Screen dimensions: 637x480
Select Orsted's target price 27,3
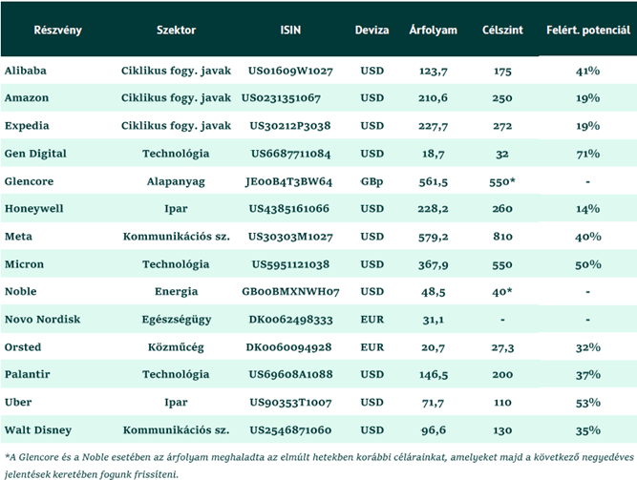coord(503,346)
